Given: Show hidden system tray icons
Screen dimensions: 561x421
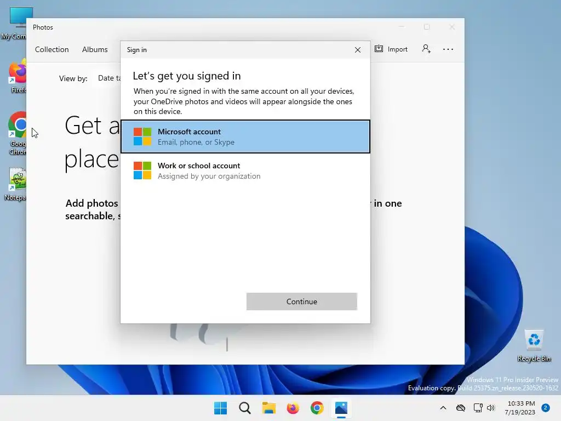Looking at the screenshot, I should click(x=443, y=408).
